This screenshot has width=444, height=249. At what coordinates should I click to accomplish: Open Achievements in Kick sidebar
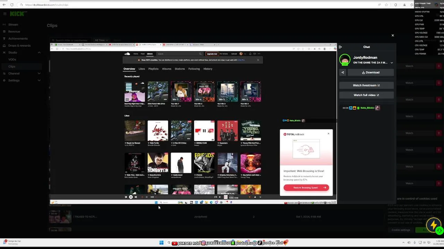pos(18,38)
